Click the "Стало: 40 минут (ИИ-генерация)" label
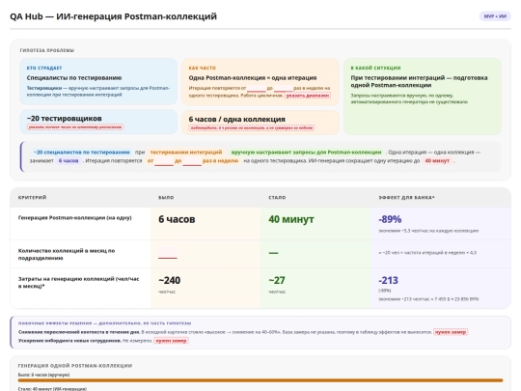This screenshot has width=521, height=391. [x=52, y=389]
